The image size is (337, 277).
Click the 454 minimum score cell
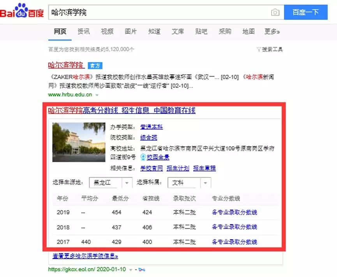(117, 212)
